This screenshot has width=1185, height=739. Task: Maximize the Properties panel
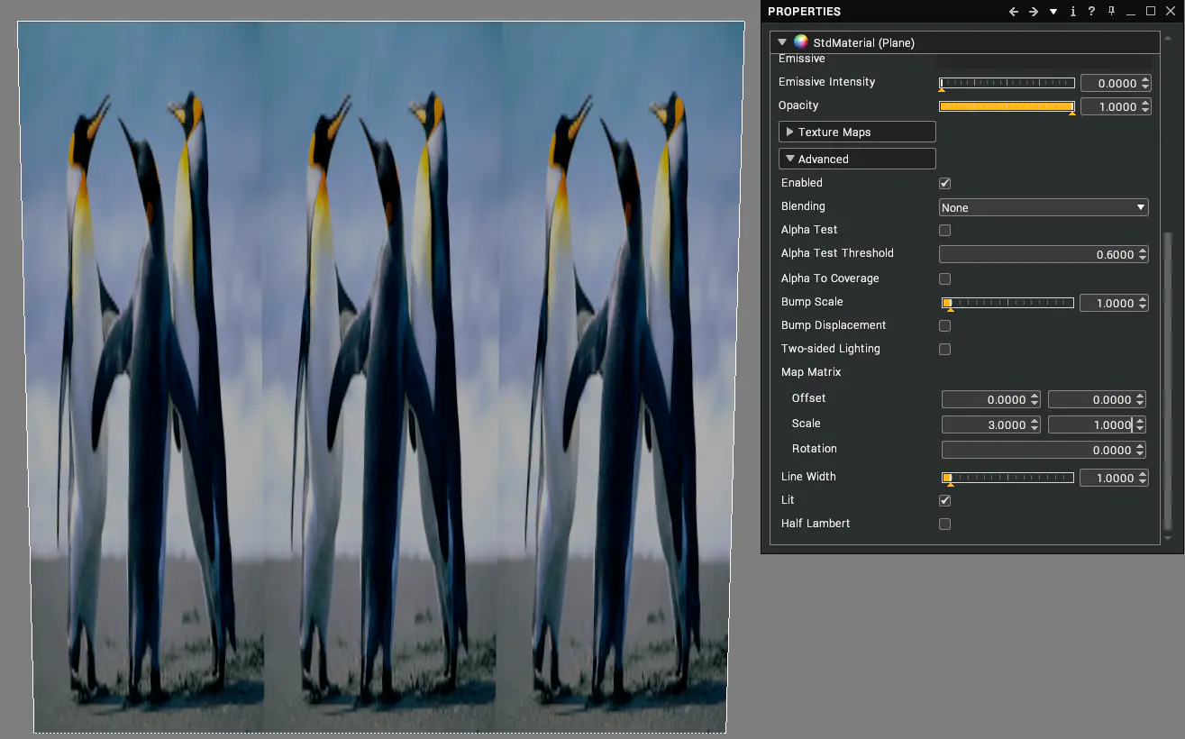[1151, 12]
